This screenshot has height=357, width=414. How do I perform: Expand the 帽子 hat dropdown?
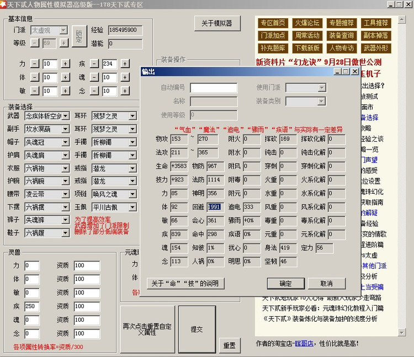point(66,142)
